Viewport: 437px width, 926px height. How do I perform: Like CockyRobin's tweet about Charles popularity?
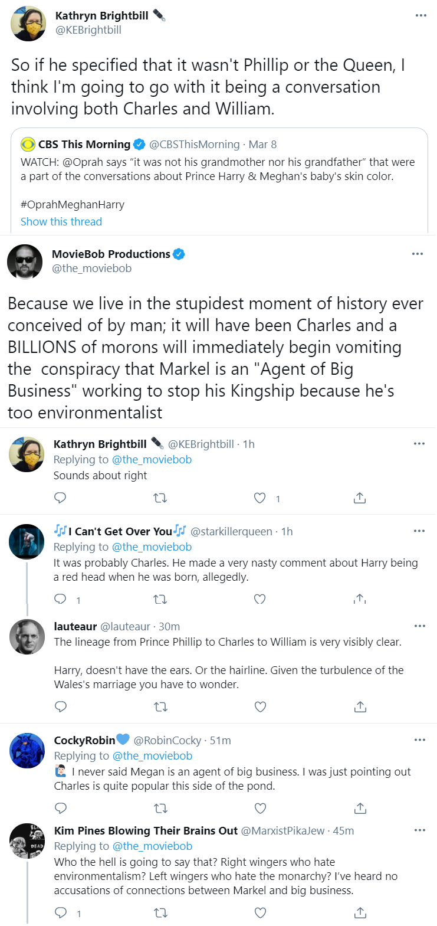260,808
